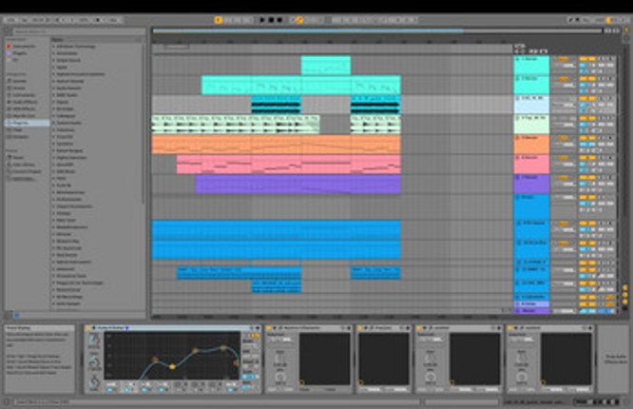Unfold the first teal track header

point(518,59)
